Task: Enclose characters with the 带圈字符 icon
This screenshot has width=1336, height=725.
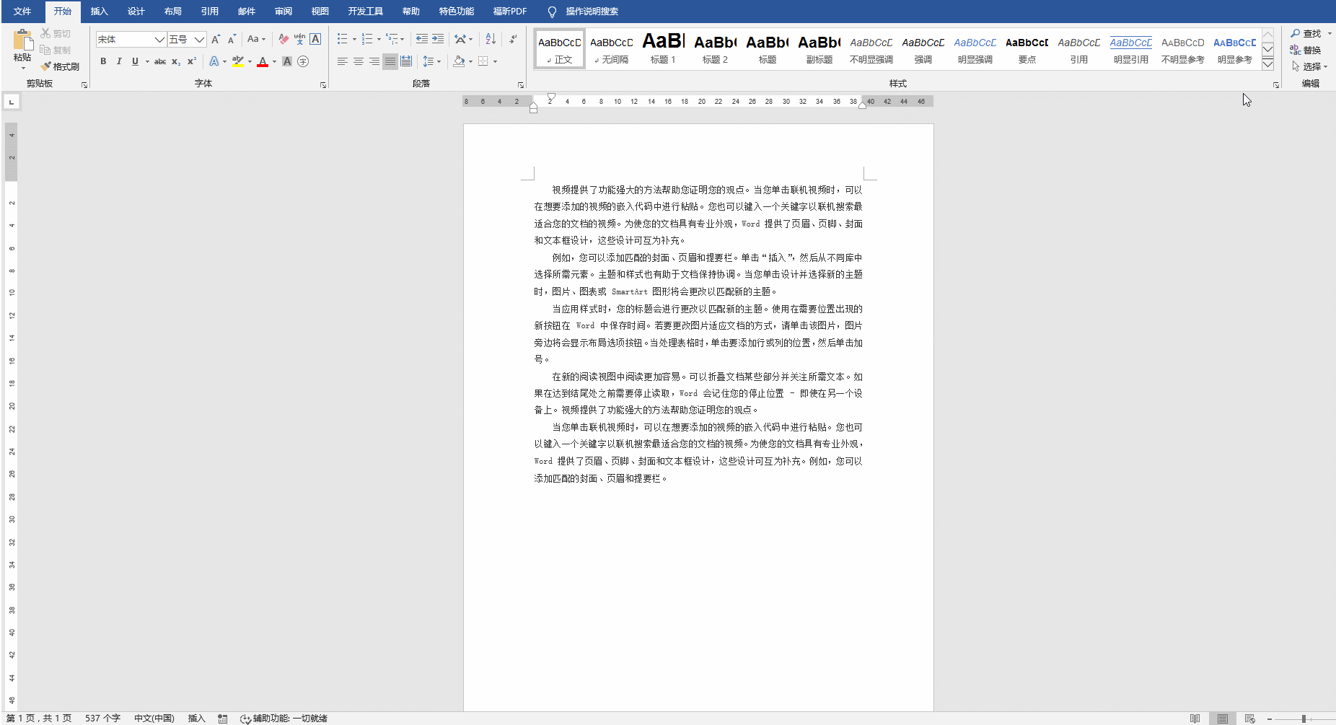Action: (304, 62)
